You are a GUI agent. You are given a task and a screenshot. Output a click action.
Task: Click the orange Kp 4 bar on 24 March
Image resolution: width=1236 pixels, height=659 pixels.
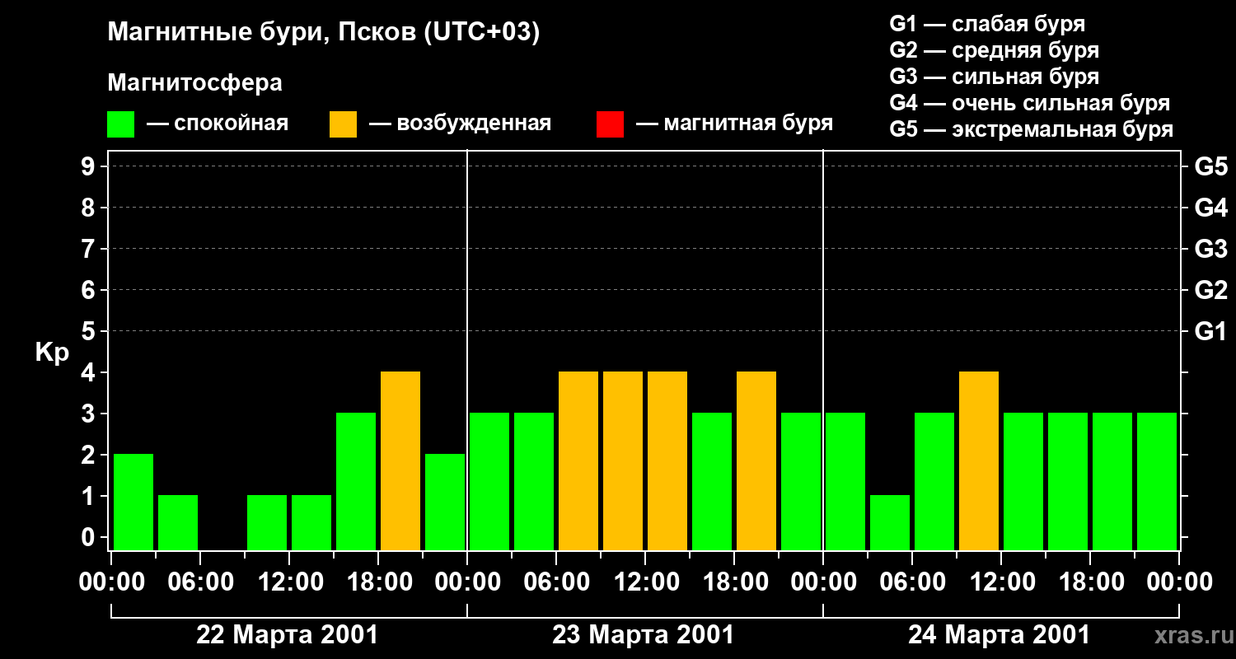tap(979, 460)
